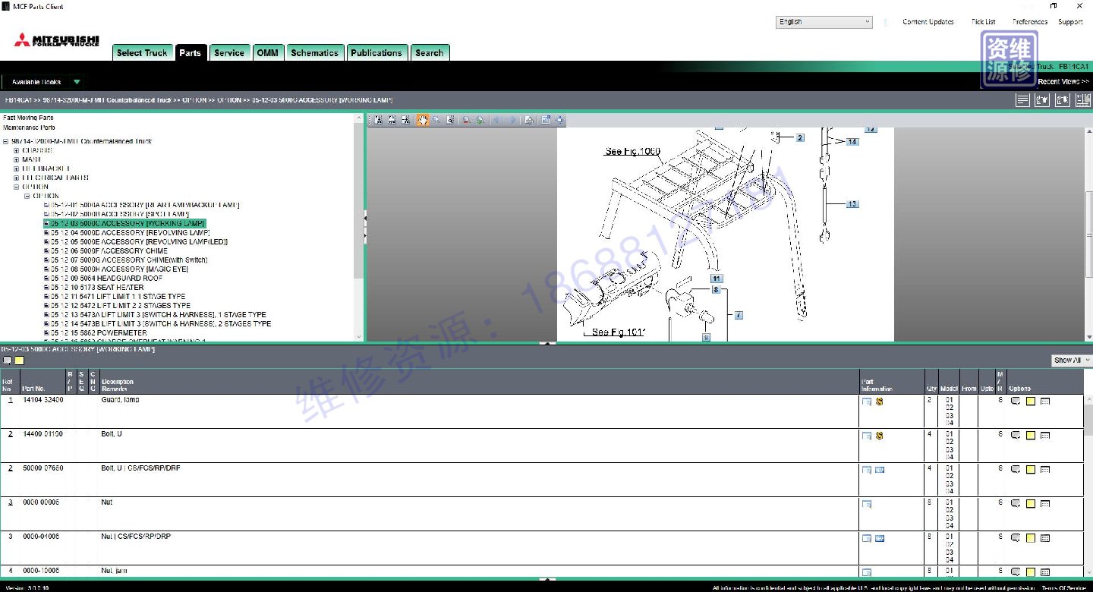Viewport: 1093px width, 592px height.
Task: Open part information icon for Guard, lamp row
Action: pyautogui.click(x=867, y=401)
